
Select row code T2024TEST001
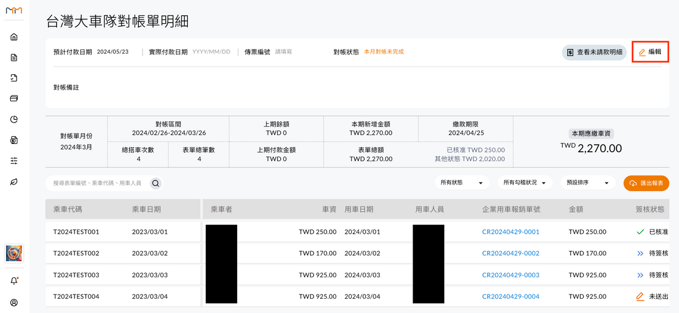pyautogui.click(x=76, y=231)
